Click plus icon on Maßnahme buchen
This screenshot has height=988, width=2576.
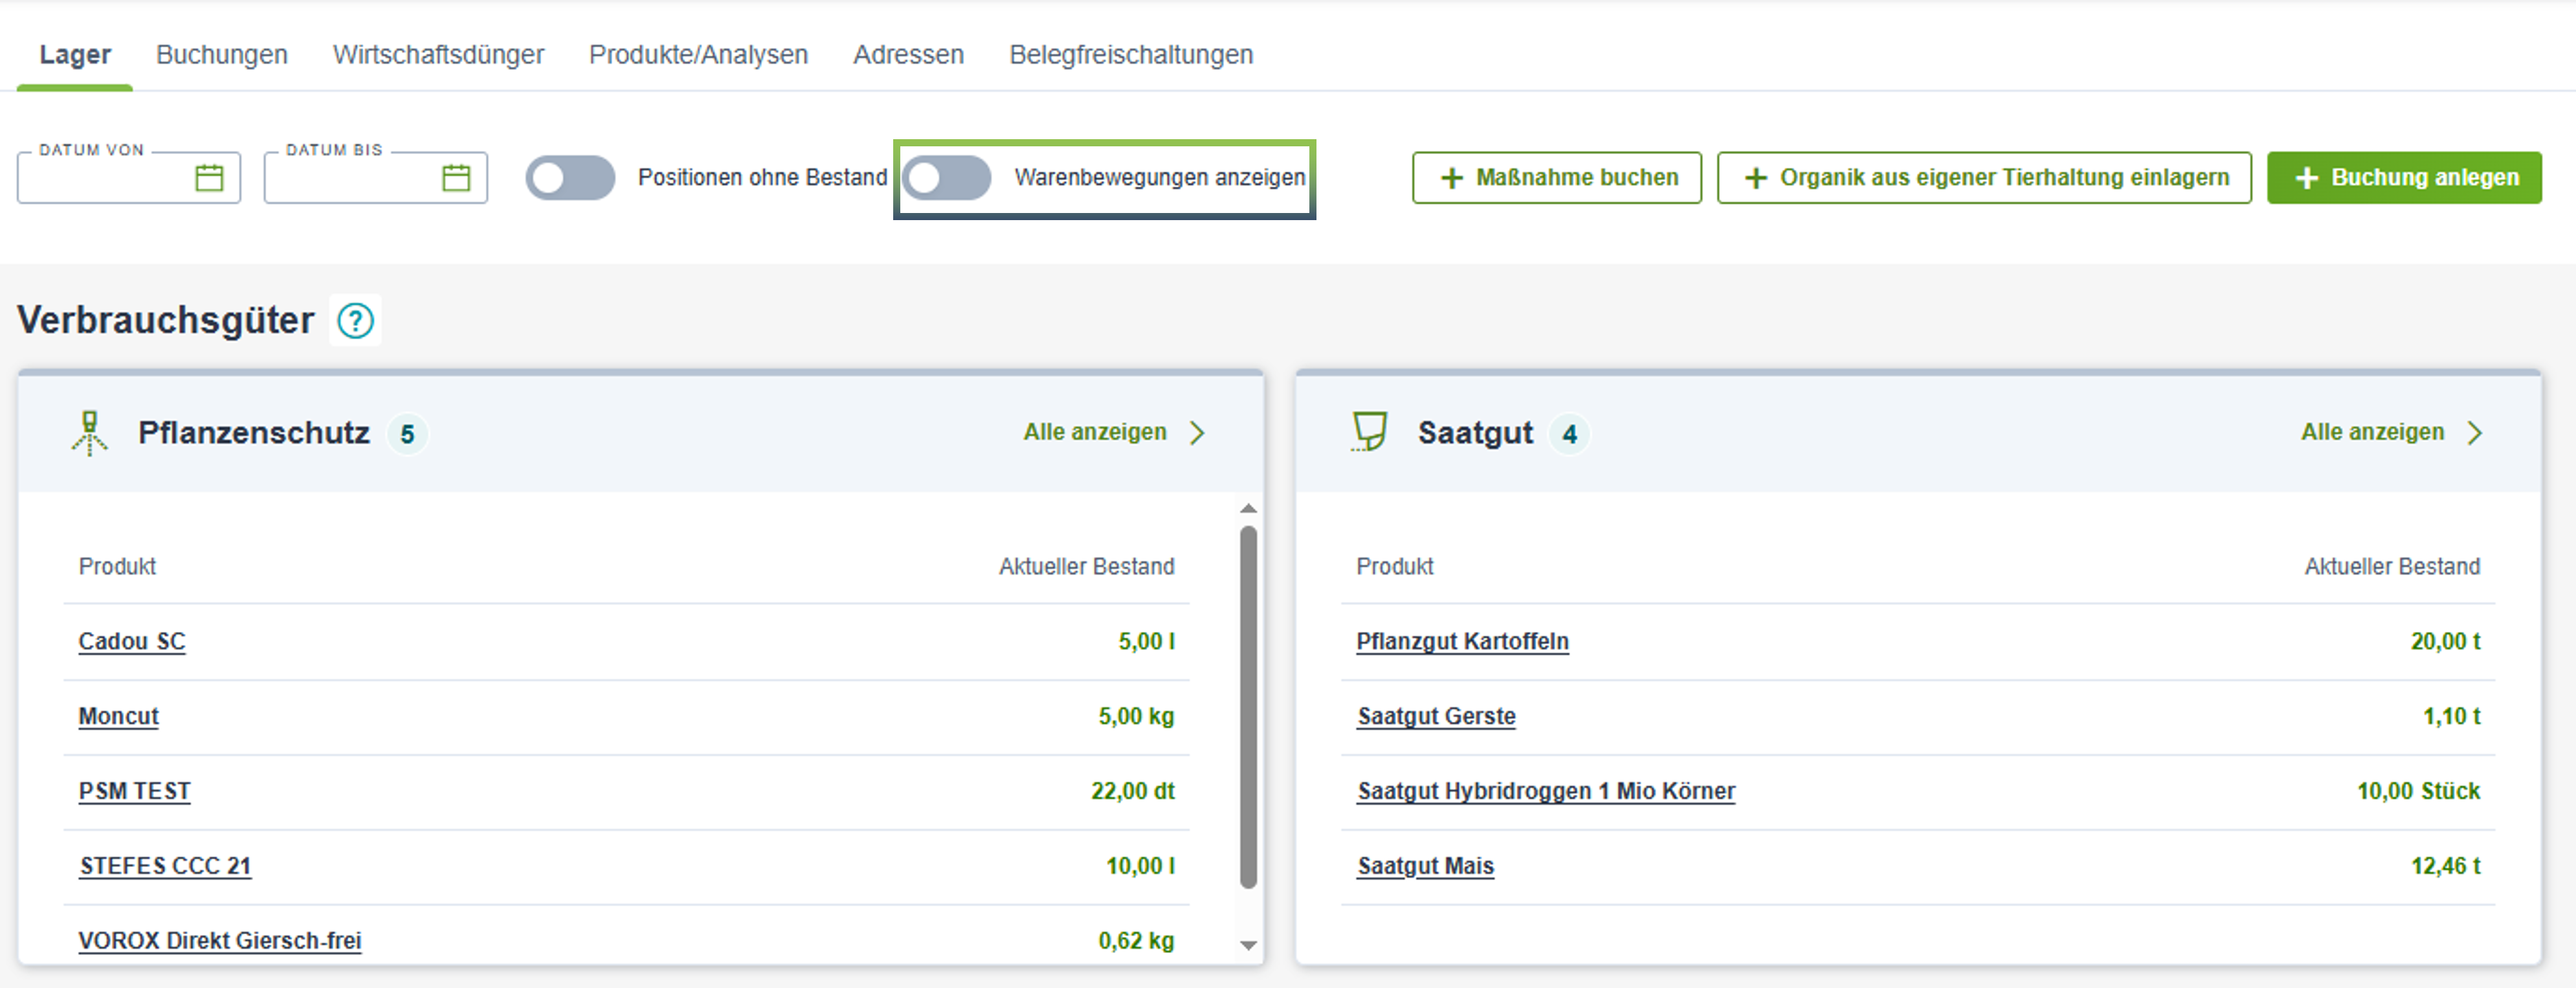[1451, 178]
